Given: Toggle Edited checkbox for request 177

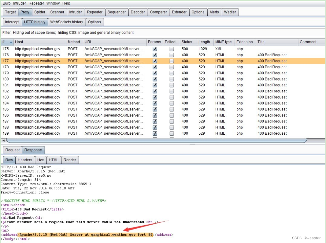Looking at the screenshot, I should [x=172, y=61].
